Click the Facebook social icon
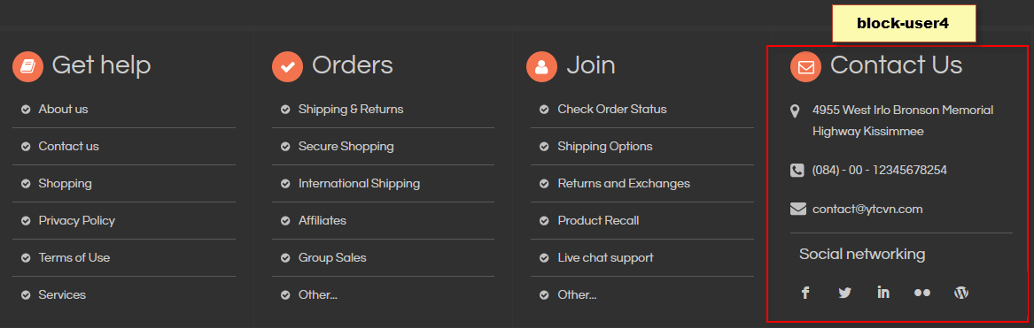 805,294
